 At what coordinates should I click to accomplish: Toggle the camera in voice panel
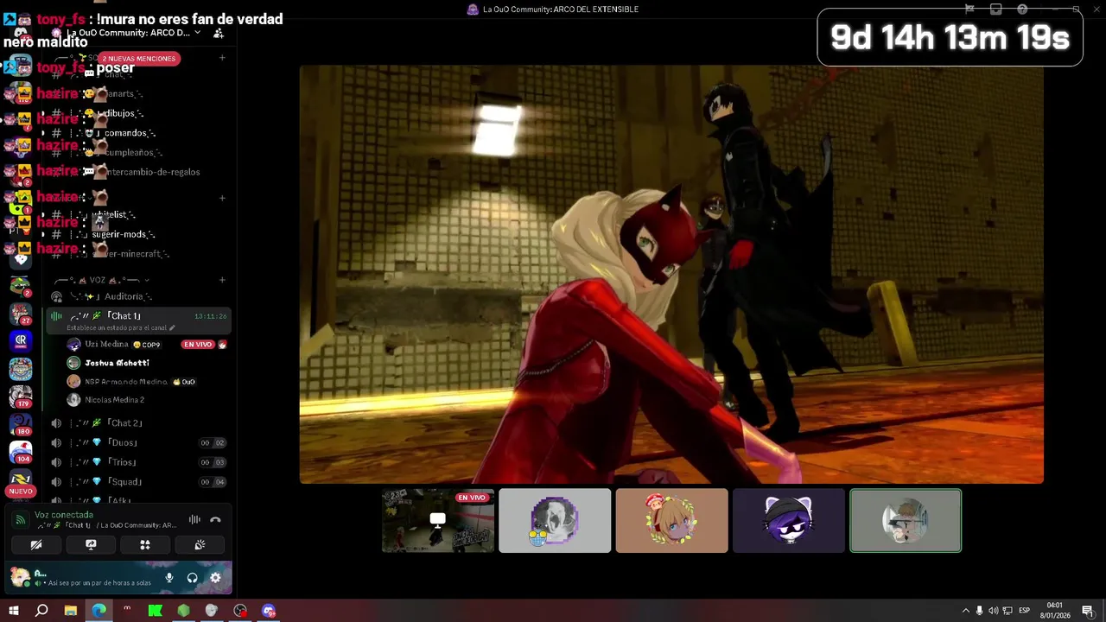point(36,544)
